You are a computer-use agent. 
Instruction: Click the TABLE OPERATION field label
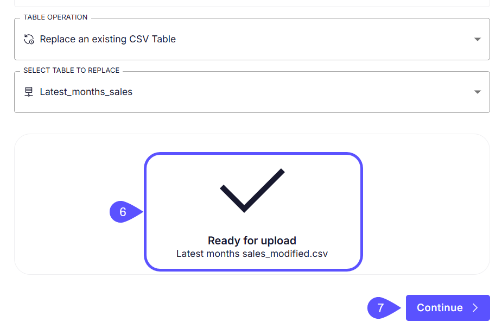[55, 17]
